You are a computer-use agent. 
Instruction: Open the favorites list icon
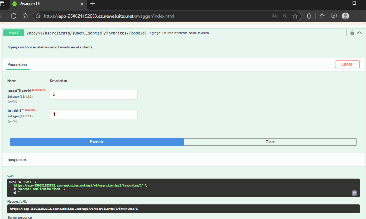322,16
